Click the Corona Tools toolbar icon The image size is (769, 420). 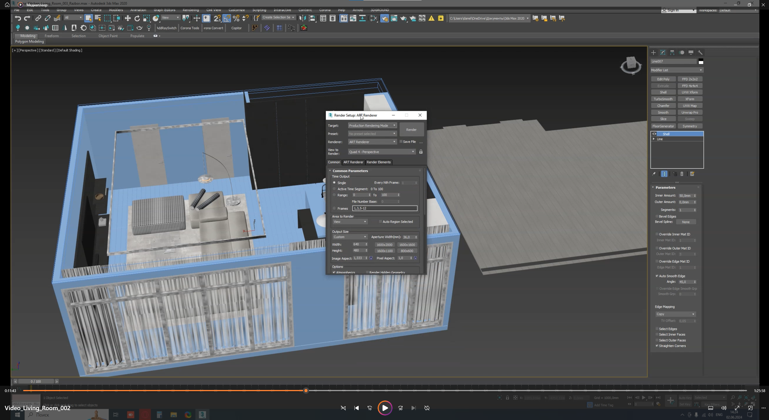[190, 28]
